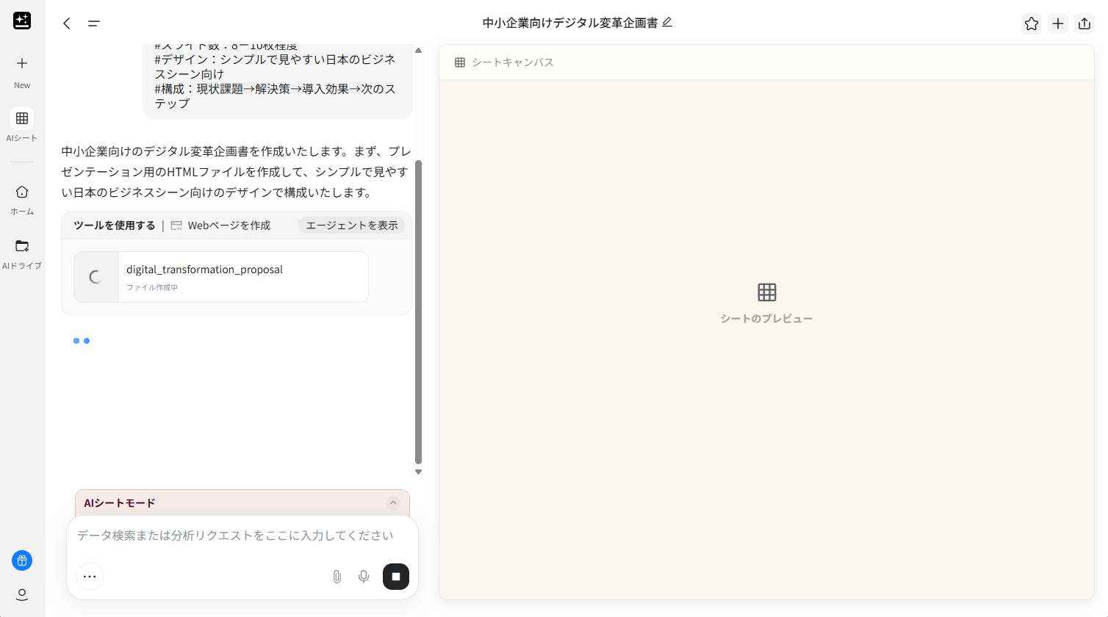Show the agent via エージェントを表示
The height and width of the screenshot is (617, 1108).
click(x=351, y=225)
